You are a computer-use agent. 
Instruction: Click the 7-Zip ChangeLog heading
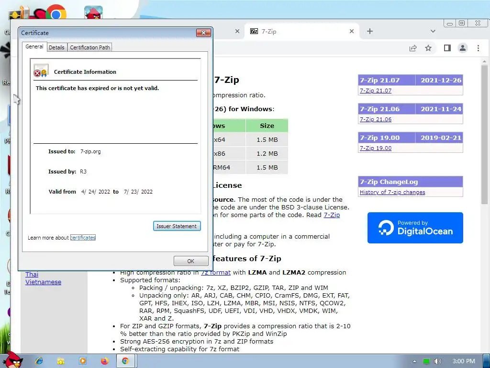(410, 182)
